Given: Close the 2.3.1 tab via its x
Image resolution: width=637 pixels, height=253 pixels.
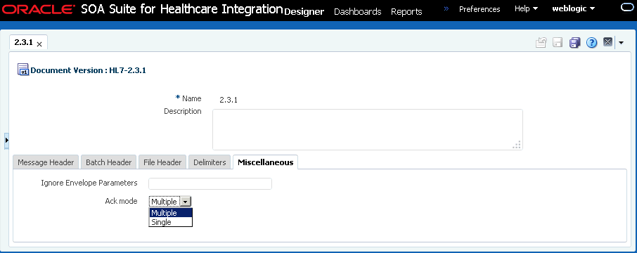Looking at the screenshot, I should pos(39,44).
